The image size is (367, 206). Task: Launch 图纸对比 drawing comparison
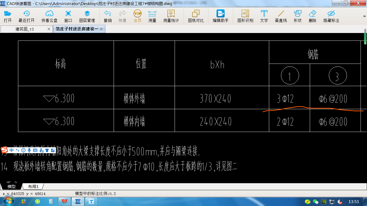(196, 16)
